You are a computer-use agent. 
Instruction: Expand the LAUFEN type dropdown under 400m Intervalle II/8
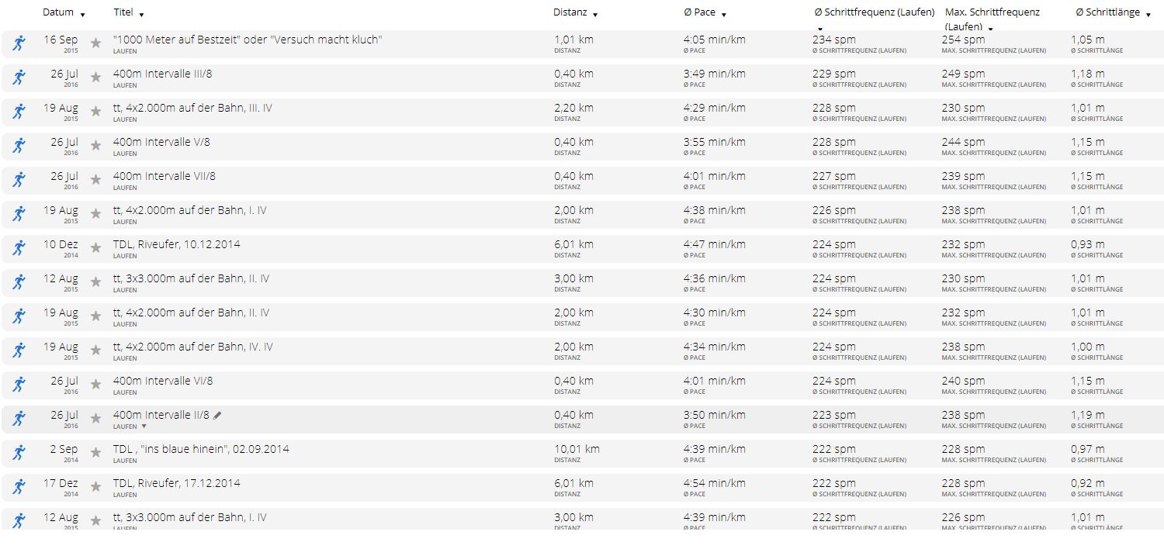pos(144,426)
